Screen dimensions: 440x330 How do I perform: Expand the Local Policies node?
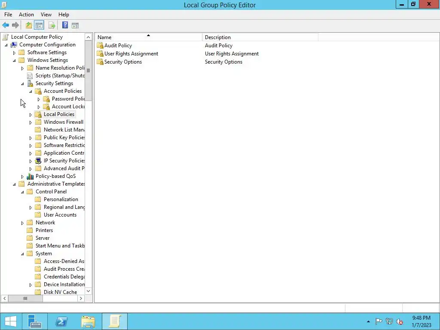[x=31, y=115]
